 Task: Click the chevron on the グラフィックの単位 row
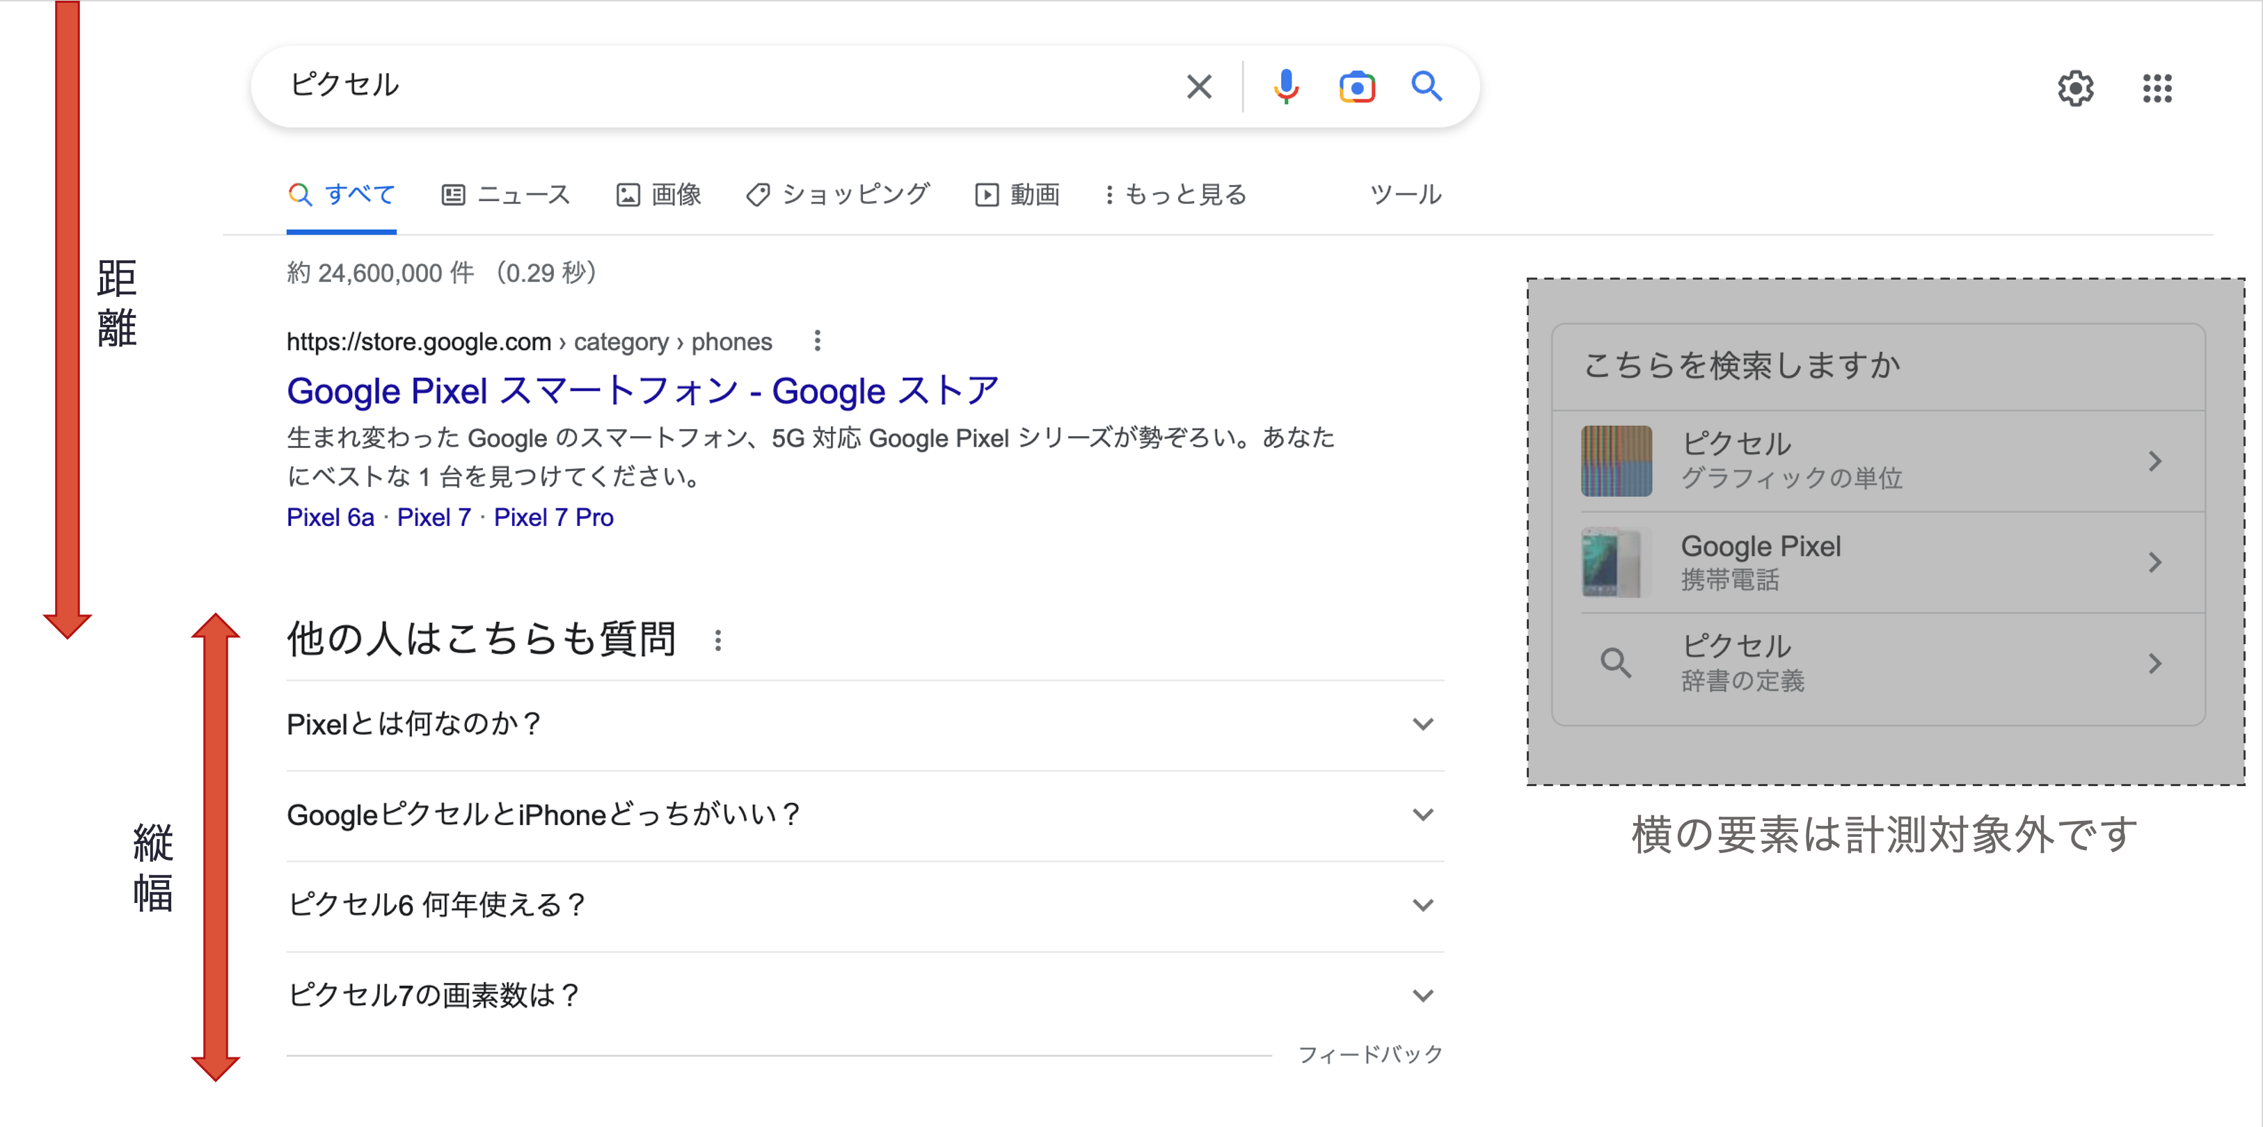(x=2154, y=461)
